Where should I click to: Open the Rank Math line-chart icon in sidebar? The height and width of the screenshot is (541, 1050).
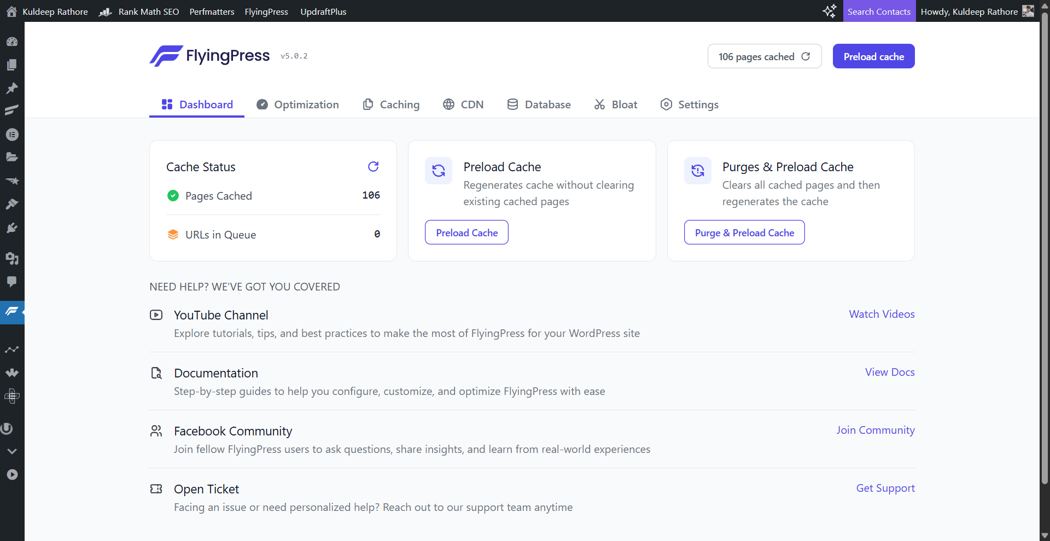tap(12, 349)
